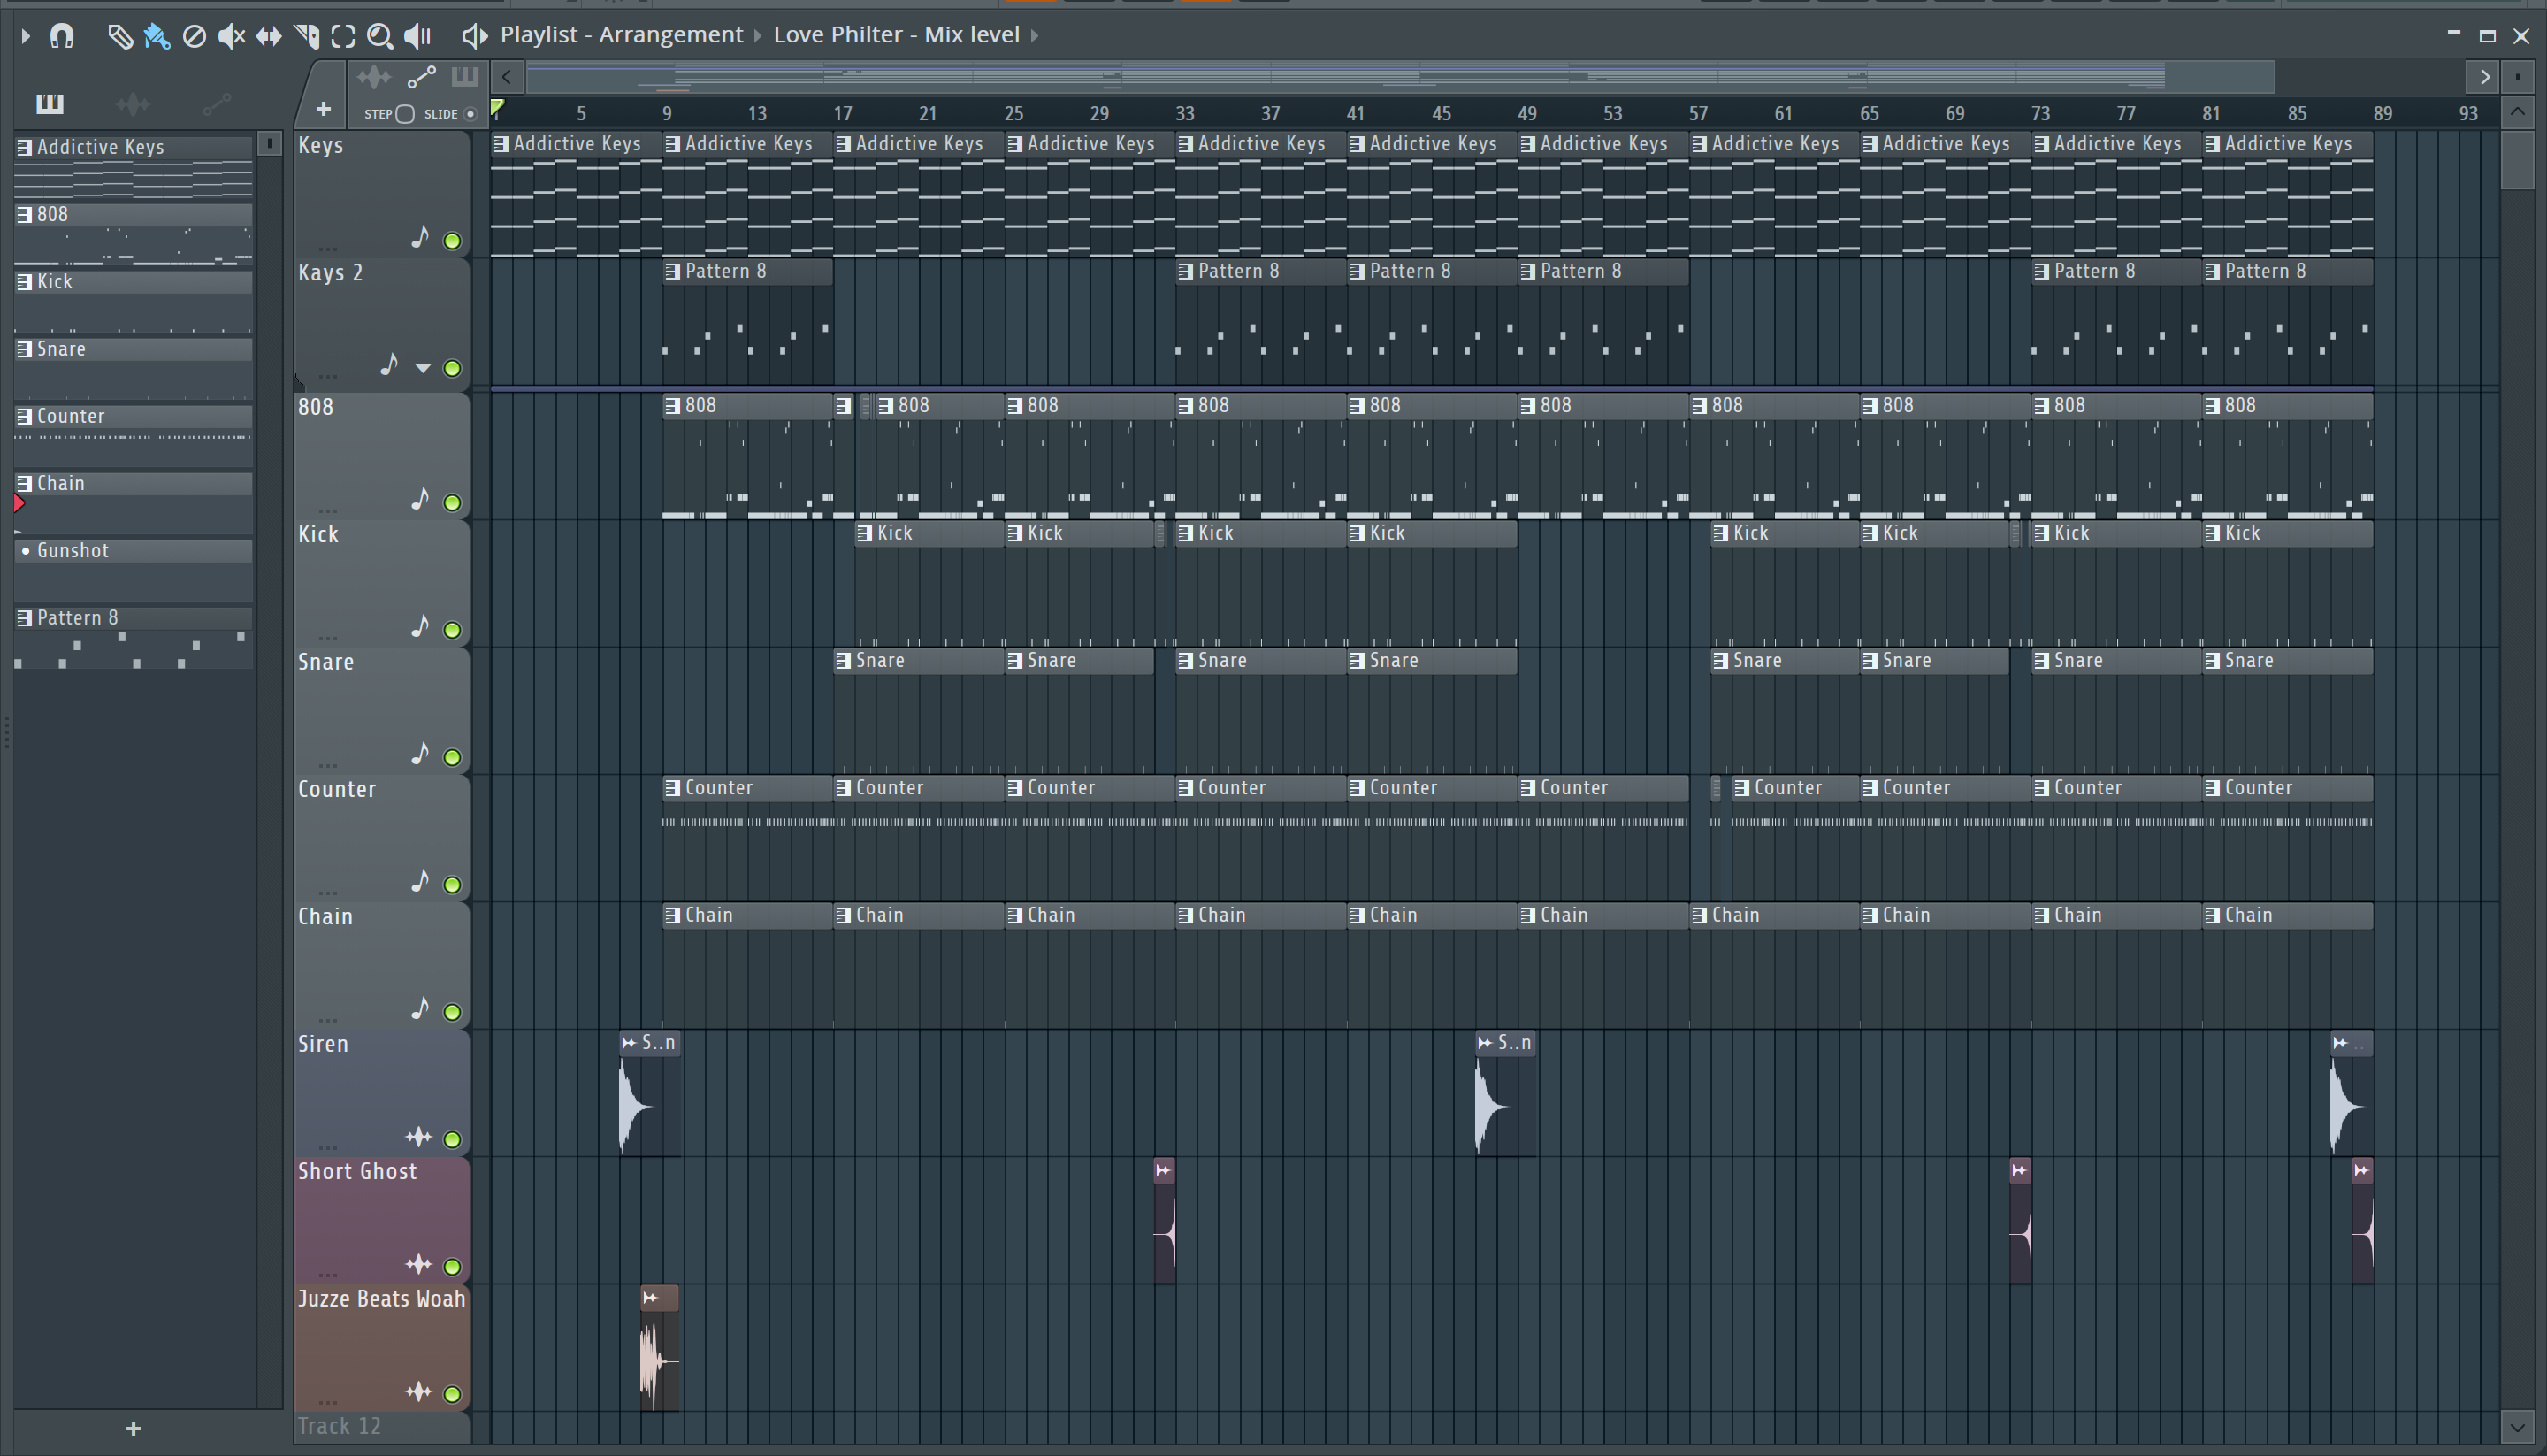Click audio icon on Juzze Beats Woah track
The height and width of the screenshot is (1456, 2547).
click(x=417, y=1393)
